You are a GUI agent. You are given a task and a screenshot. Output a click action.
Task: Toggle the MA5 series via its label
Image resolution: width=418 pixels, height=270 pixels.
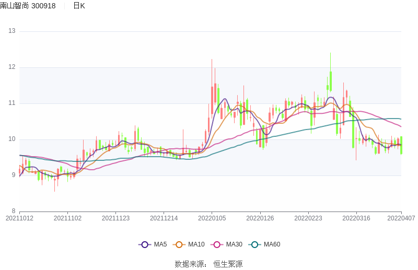160,244
